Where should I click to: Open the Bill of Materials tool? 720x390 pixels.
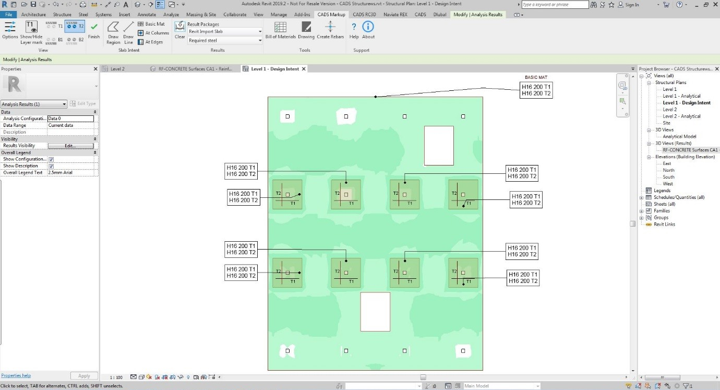(280, 31)
